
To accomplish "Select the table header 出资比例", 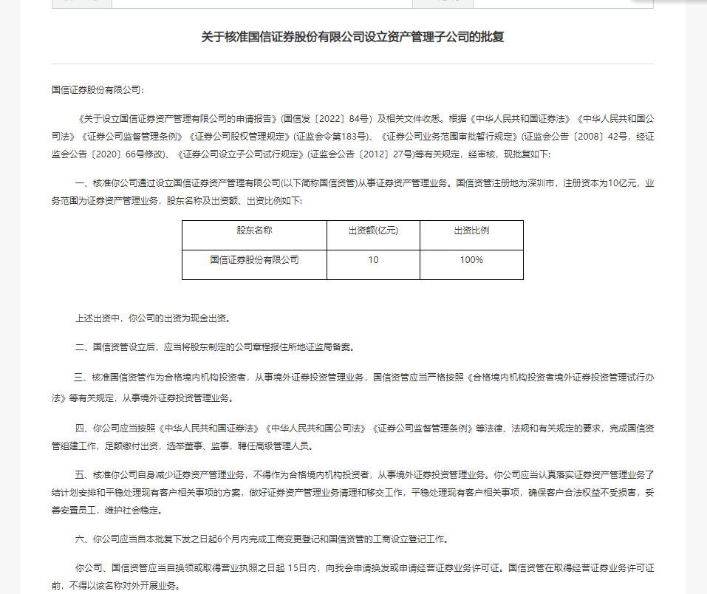I will pyautogui.click(x=471, y=231).
